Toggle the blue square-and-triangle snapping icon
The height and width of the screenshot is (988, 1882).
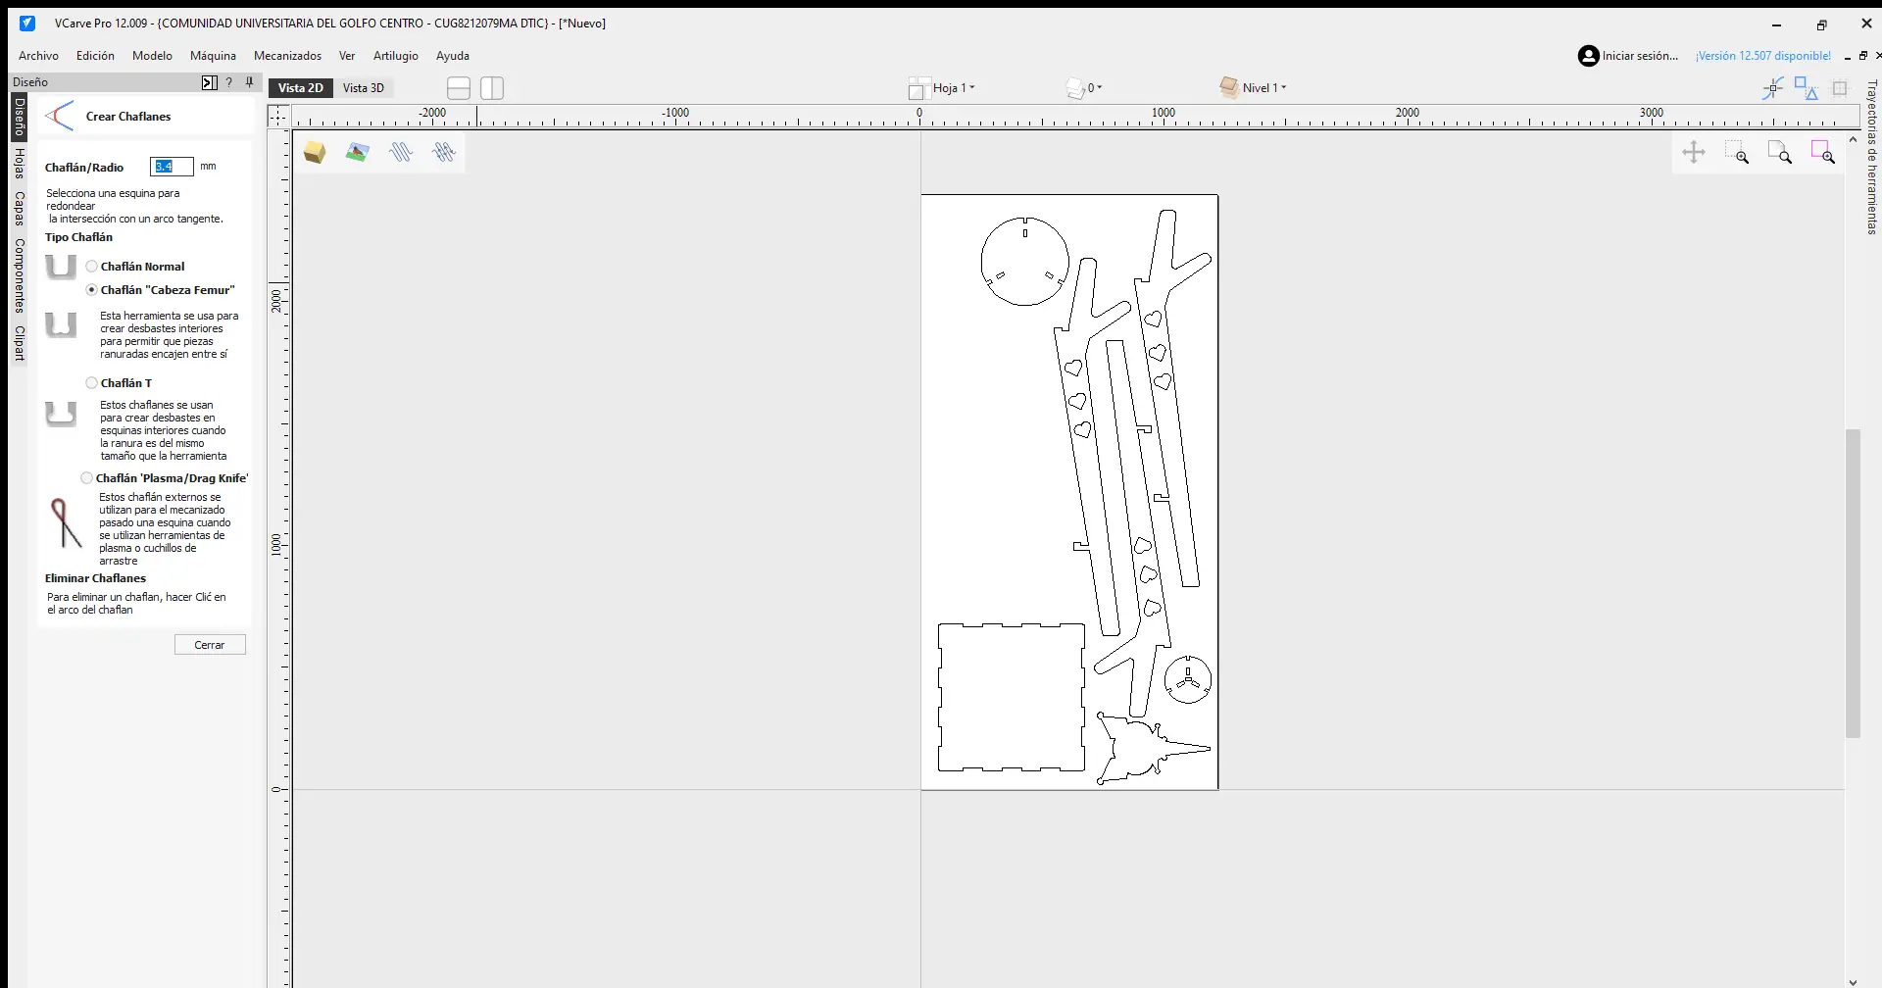[x=1806, y=88]
